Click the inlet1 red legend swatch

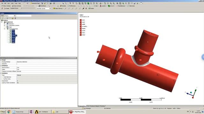click(x=81, y=20)
